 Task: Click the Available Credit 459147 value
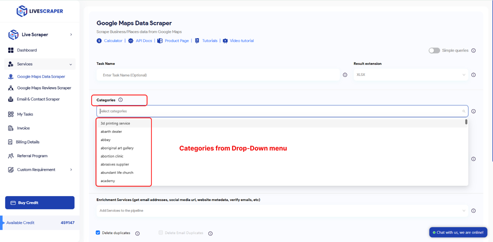(x=68, y=223)
